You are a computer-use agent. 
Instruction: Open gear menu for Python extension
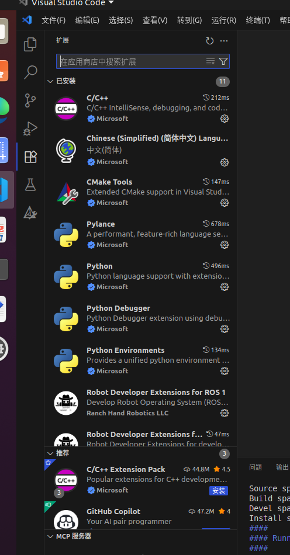[x=225, y=287]
